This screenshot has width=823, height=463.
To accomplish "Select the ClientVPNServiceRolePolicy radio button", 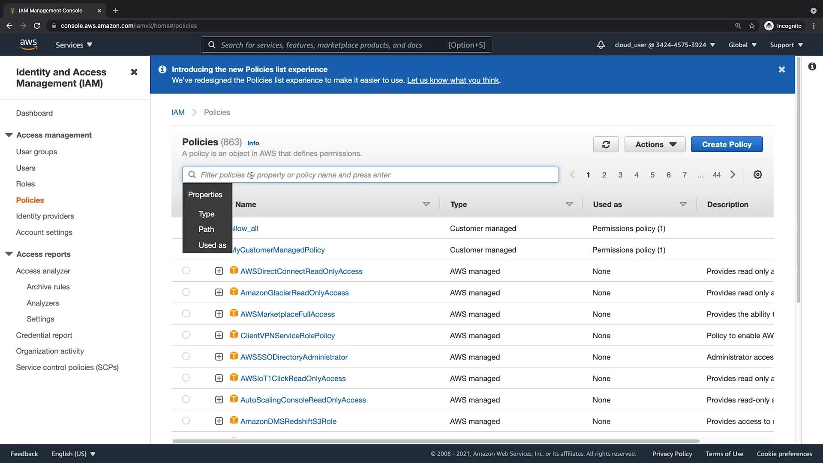I will (186, 335).
